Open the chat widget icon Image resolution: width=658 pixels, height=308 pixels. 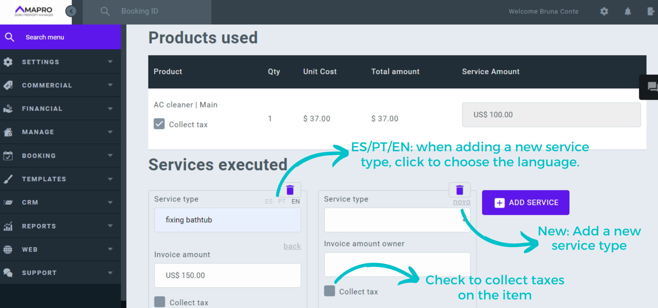pyautogui.click(x=652, y=87)
